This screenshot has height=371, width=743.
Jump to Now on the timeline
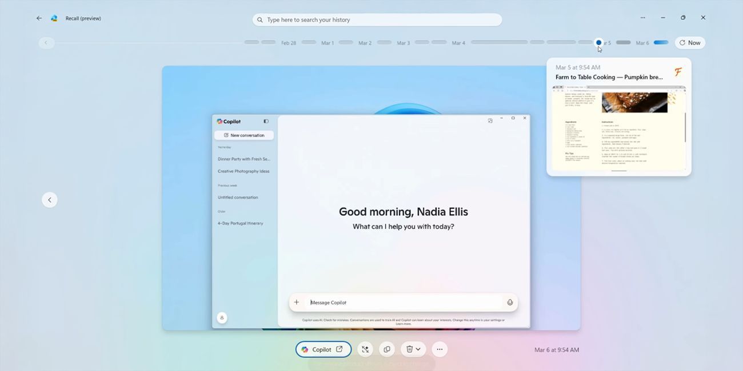[x=690, y=43]
